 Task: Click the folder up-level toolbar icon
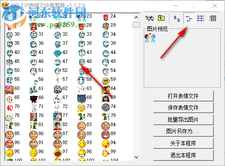coord(161,18)
